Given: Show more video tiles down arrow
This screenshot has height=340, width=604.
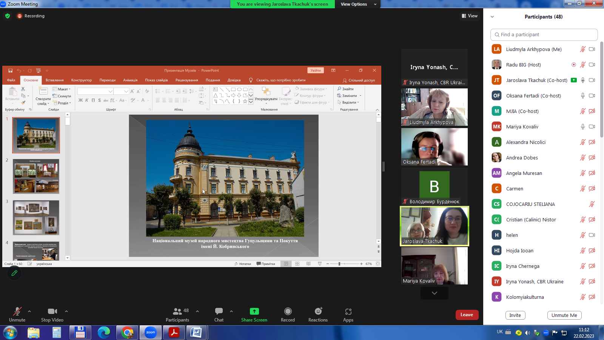Looking at the screenshot, I should pos(435,293).
